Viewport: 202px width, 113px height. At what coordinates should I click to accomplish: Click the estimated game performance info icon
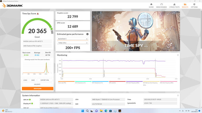point(87,34)
